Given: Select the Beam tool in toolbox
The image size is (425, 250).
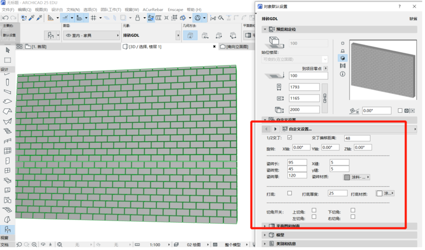Looking at the screenshot, I should point(8,92).
